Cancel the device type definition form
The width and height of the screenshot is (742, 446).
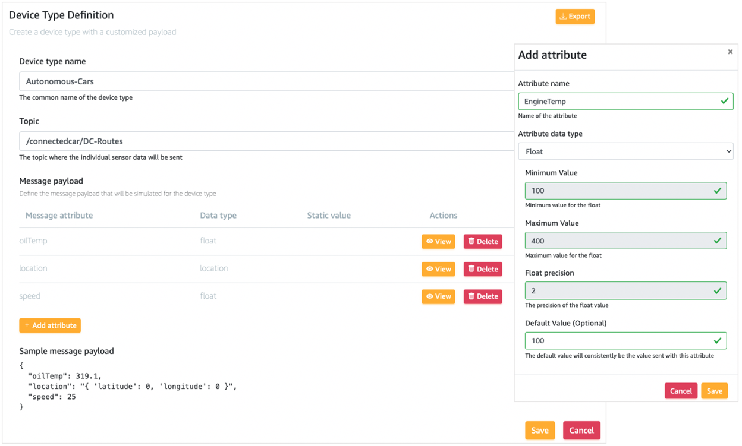[581, 430]
